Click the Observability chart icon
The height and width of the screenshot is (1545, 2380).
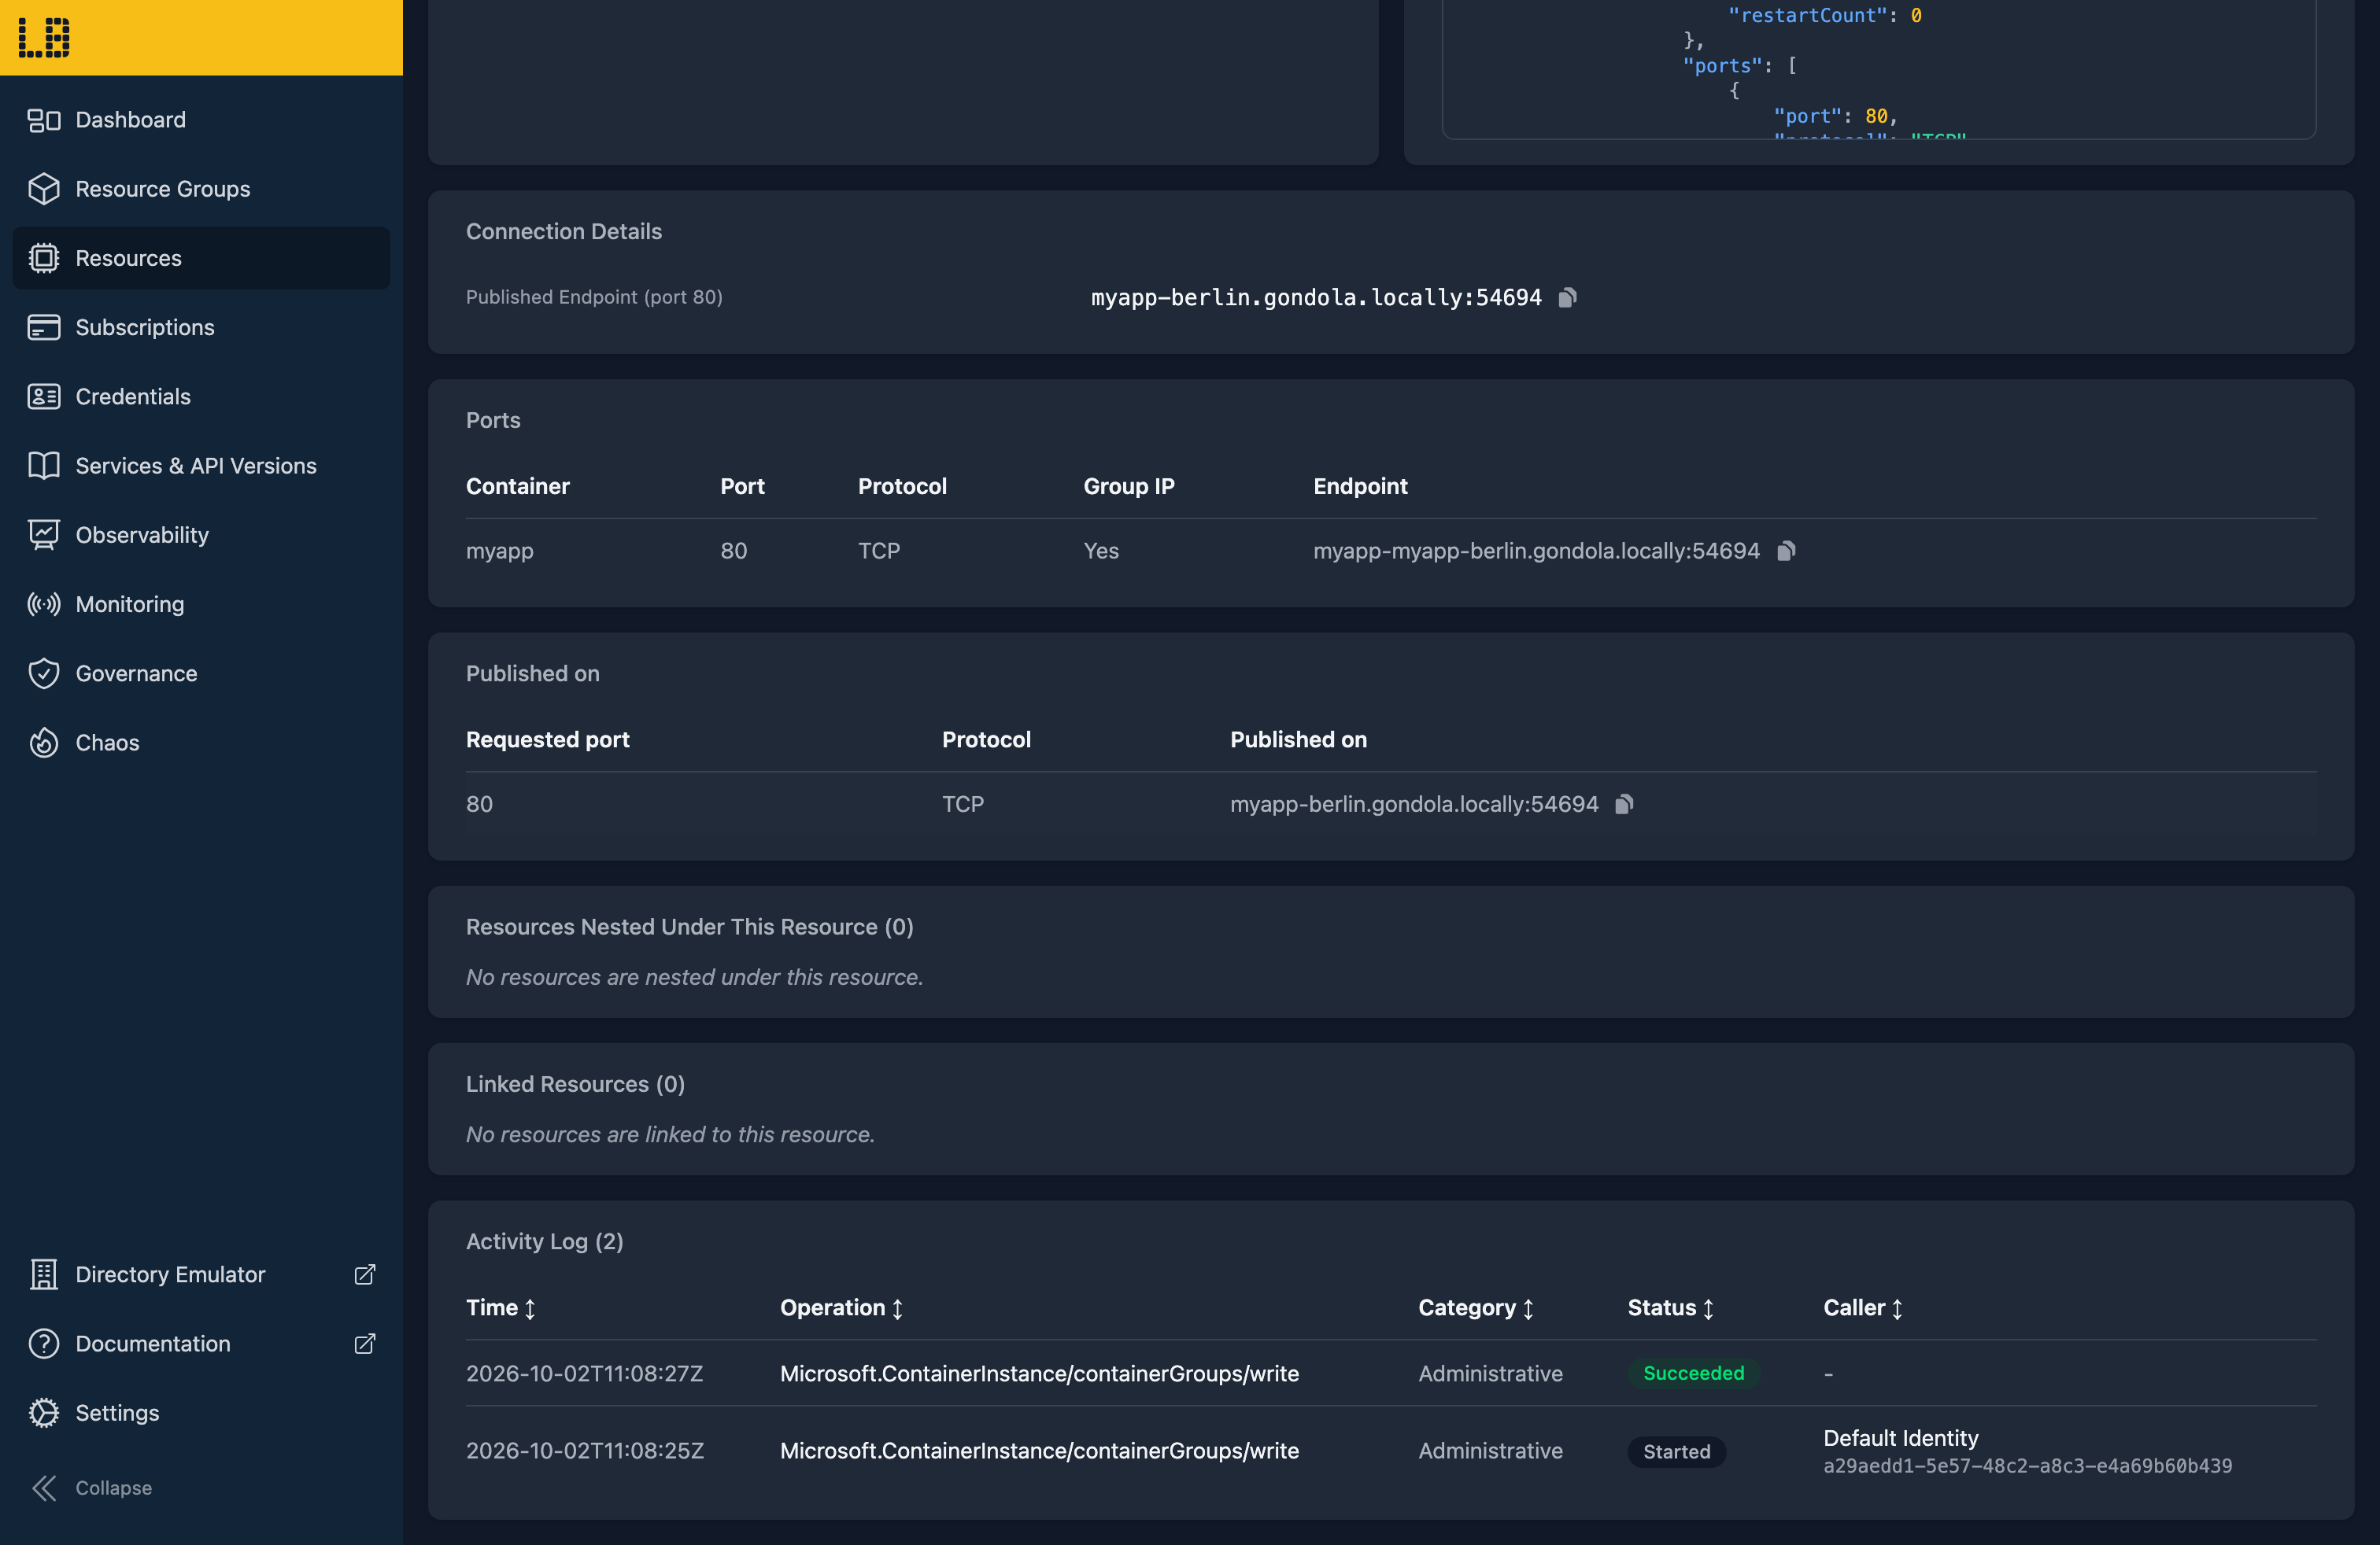[44, 535]
